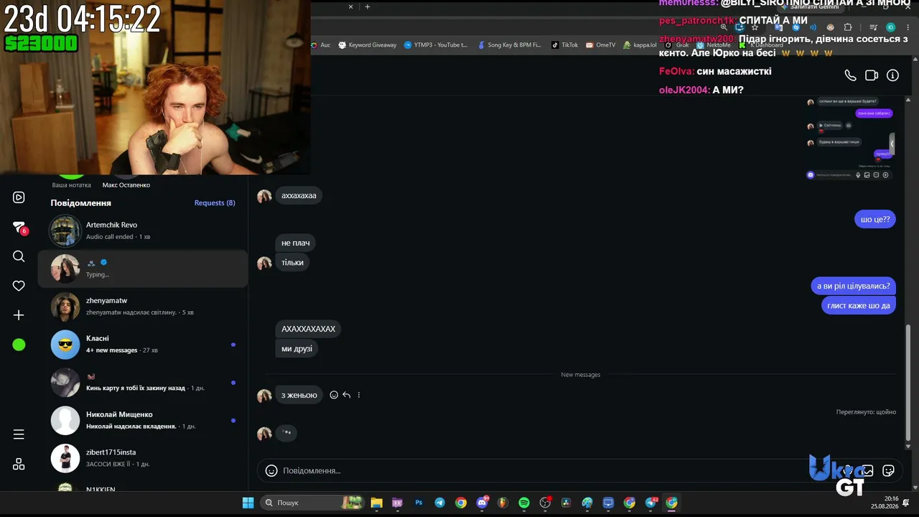
Task: Create a new post with plus icon
Action: (x=19, y=315)
